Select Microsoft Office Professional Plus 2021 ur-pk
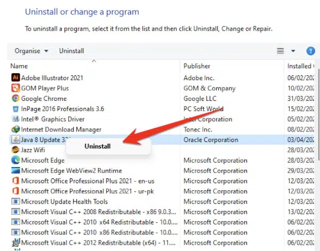 coord(87,191)
